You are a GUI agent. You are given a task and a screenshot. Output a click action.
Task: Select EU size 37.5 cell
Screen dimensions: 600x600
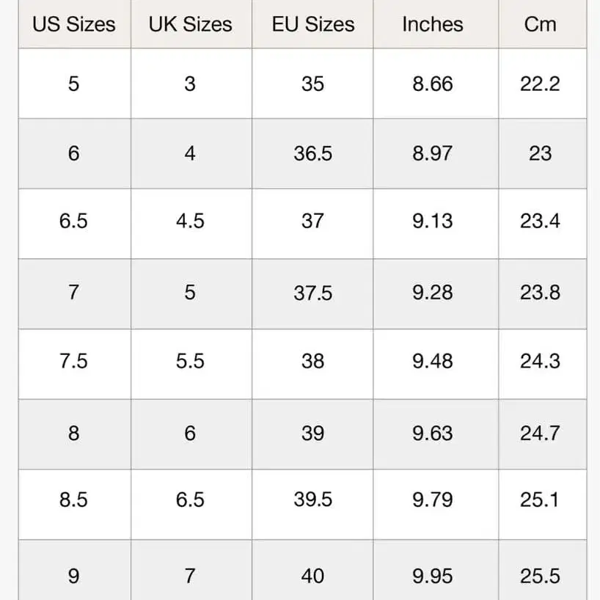[312, 293]
